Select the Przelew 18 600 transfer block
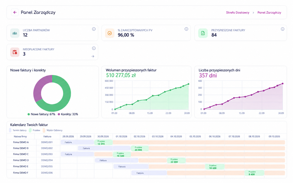Screen dimensions: 293x183 coord(215,167)
